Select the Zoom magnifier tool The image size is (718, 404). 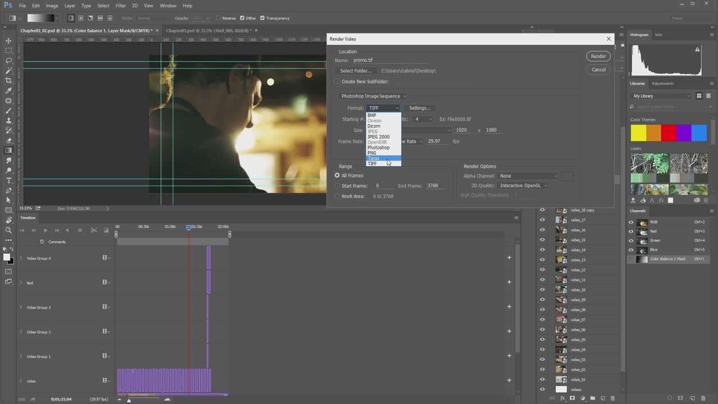coord(8,230)
